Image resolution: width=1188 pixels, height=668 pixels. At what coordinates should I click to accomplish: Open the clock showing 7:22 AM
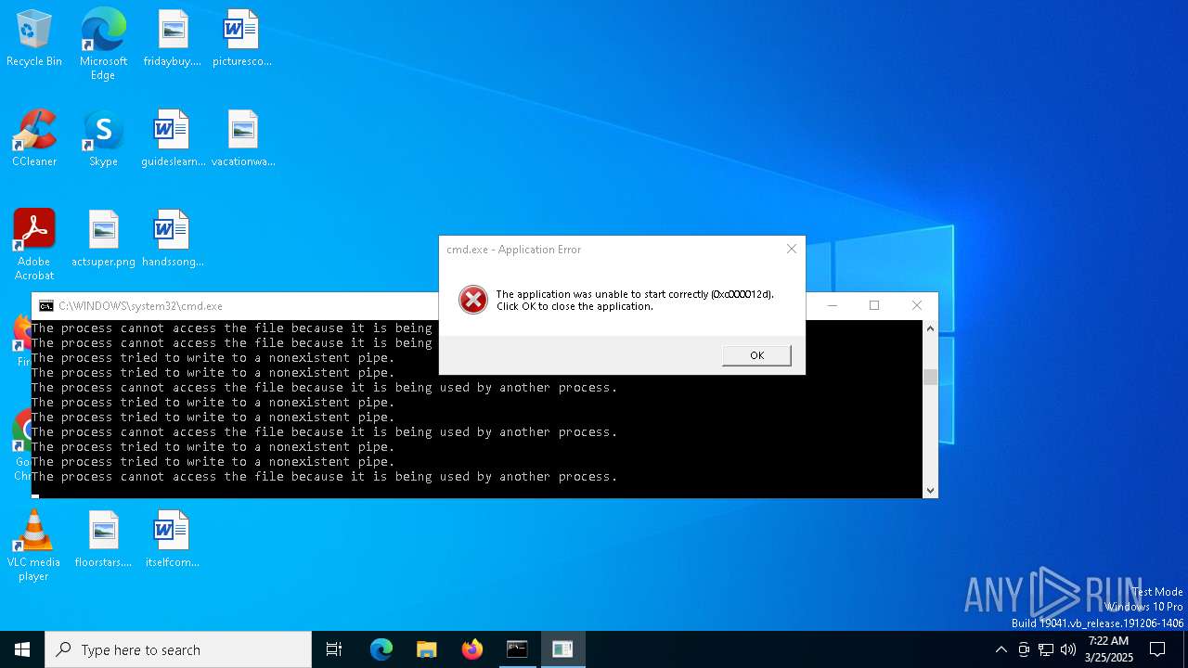(x=1108, y=649)
